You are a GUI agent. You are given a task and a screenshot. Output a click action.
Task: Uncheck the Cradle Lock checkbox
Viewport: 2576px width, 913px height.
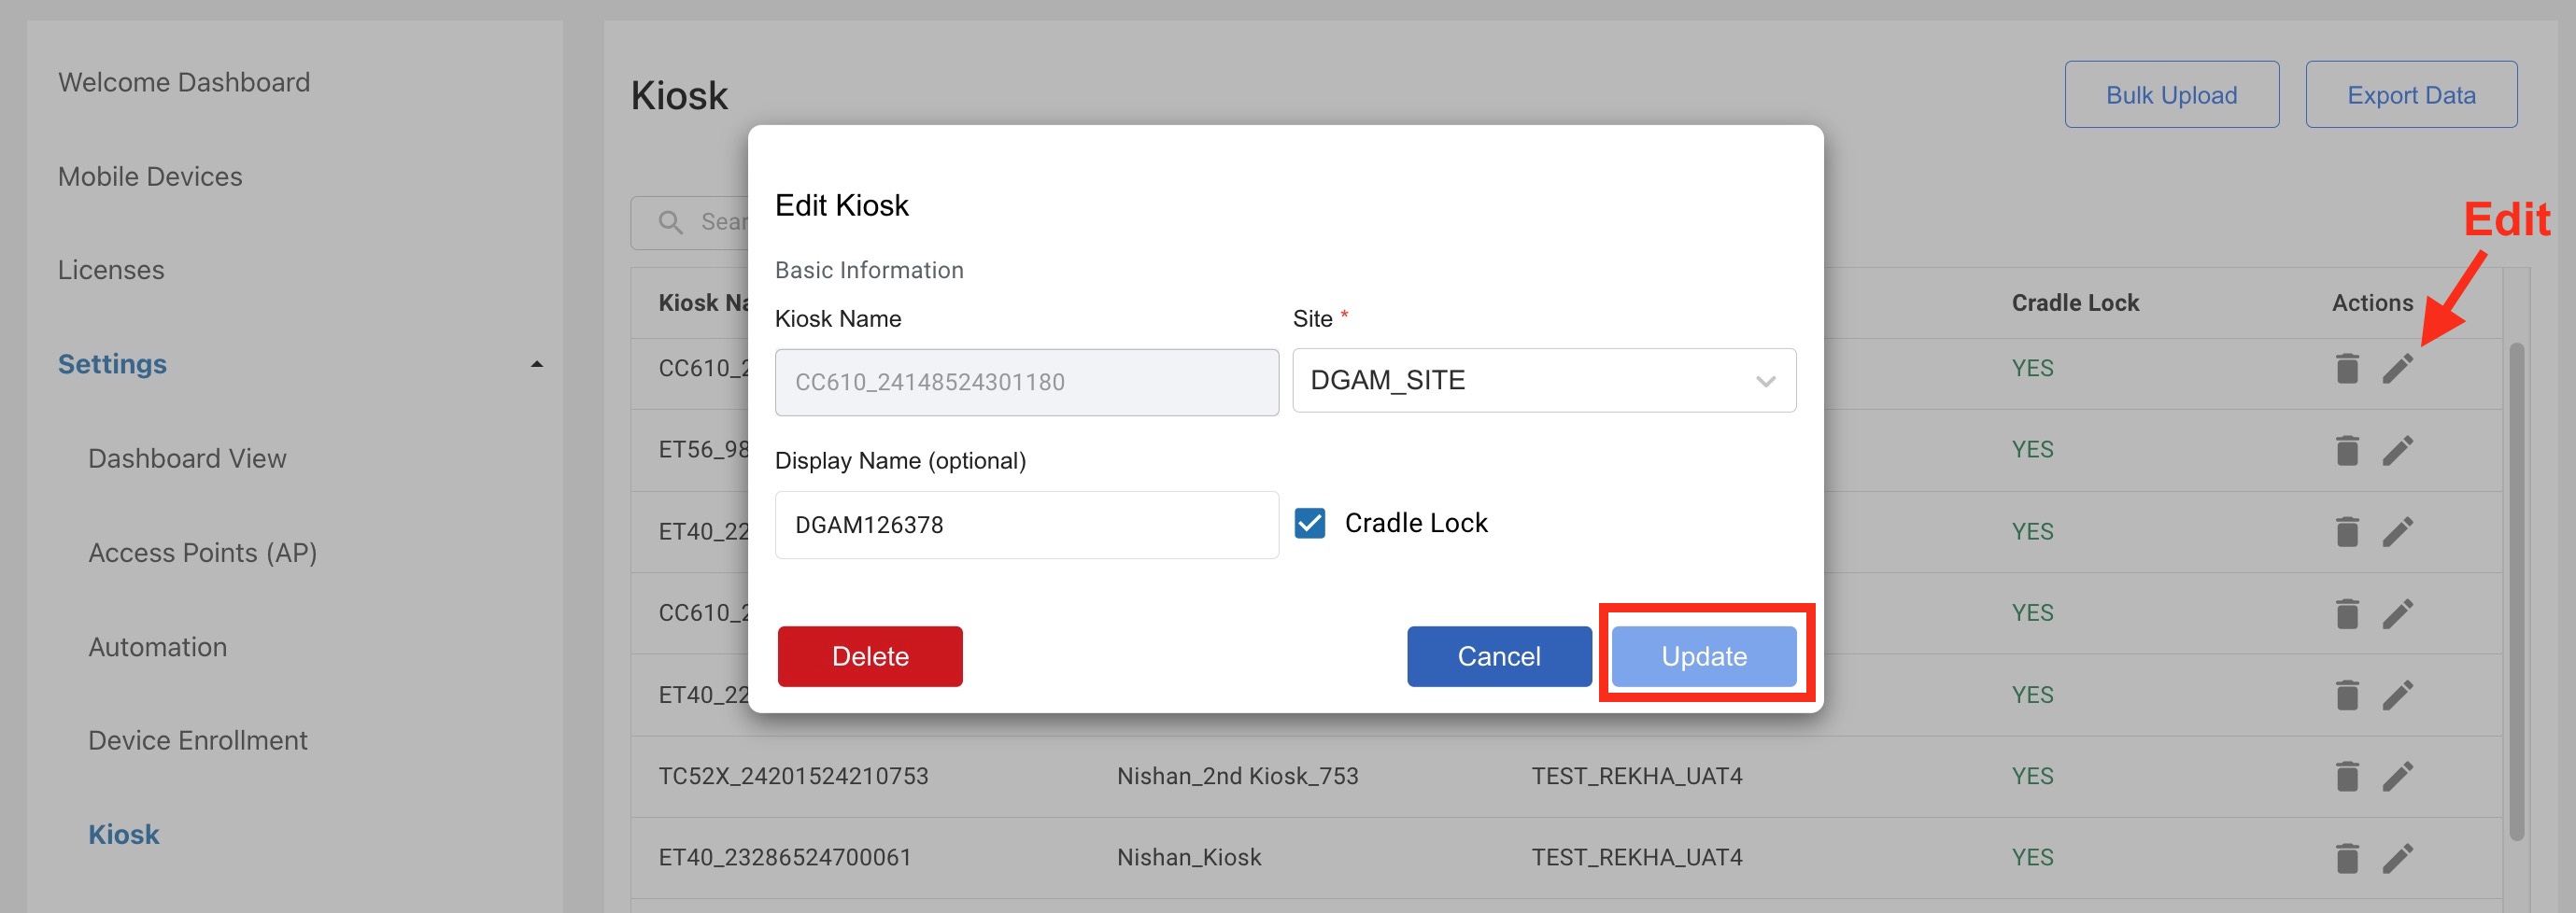pyautogui.click(x=1310, y=523)
